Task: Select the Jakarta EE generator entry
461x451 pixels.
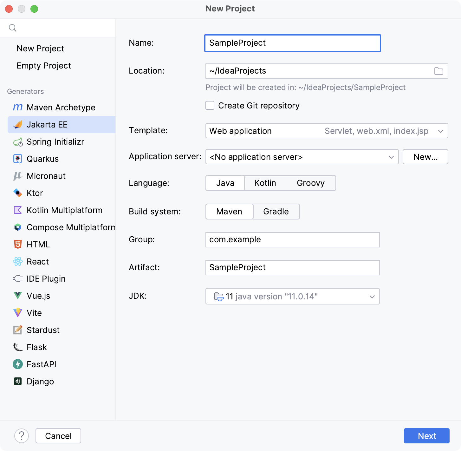Action: pos(62,124)
